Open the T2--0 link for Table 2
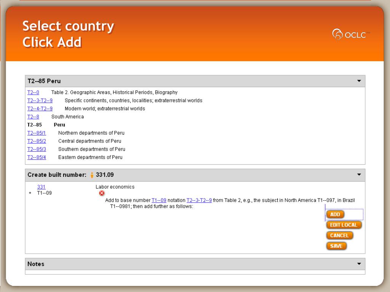The width and height of the screenshot is (390, 292). 33,92
